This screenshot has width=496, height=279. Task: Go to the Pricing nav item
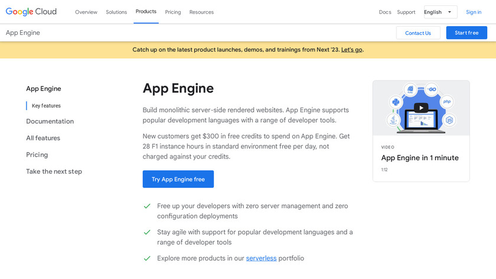pos(172,12)
